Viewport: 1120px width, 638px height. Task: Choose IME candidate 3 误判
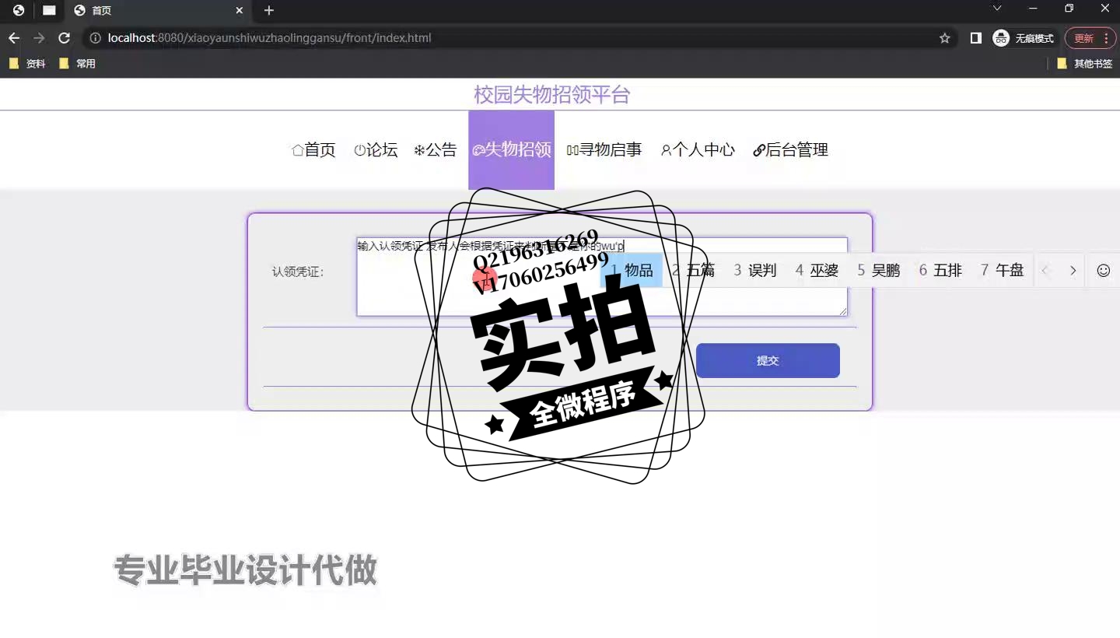click(x=755, y=271)
